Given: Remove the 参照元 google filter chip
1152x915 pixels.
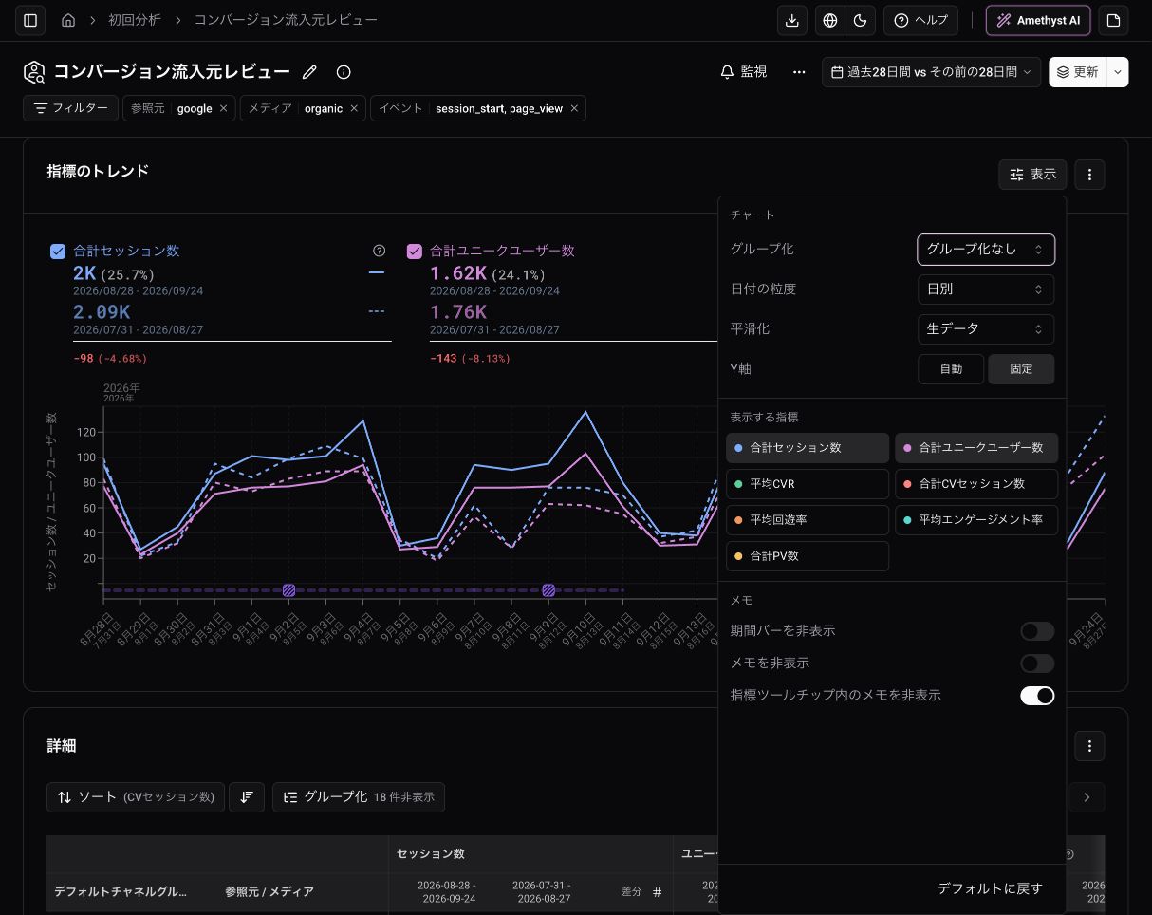Looking at the screenshot, I should [x=223, y=108].
